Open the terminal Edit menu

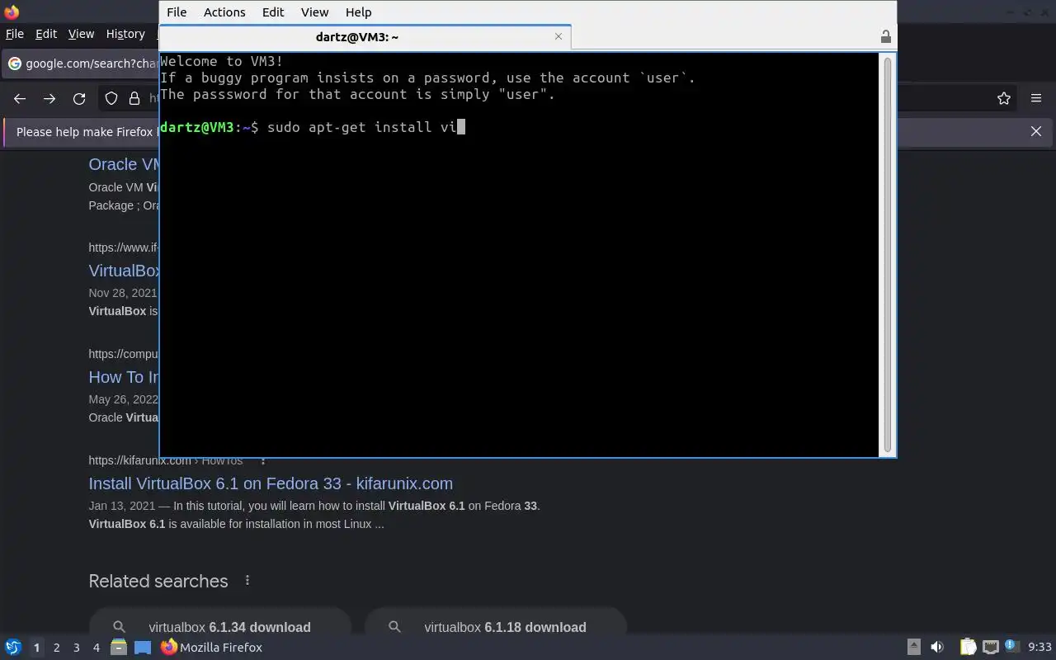tap(273, 12)
